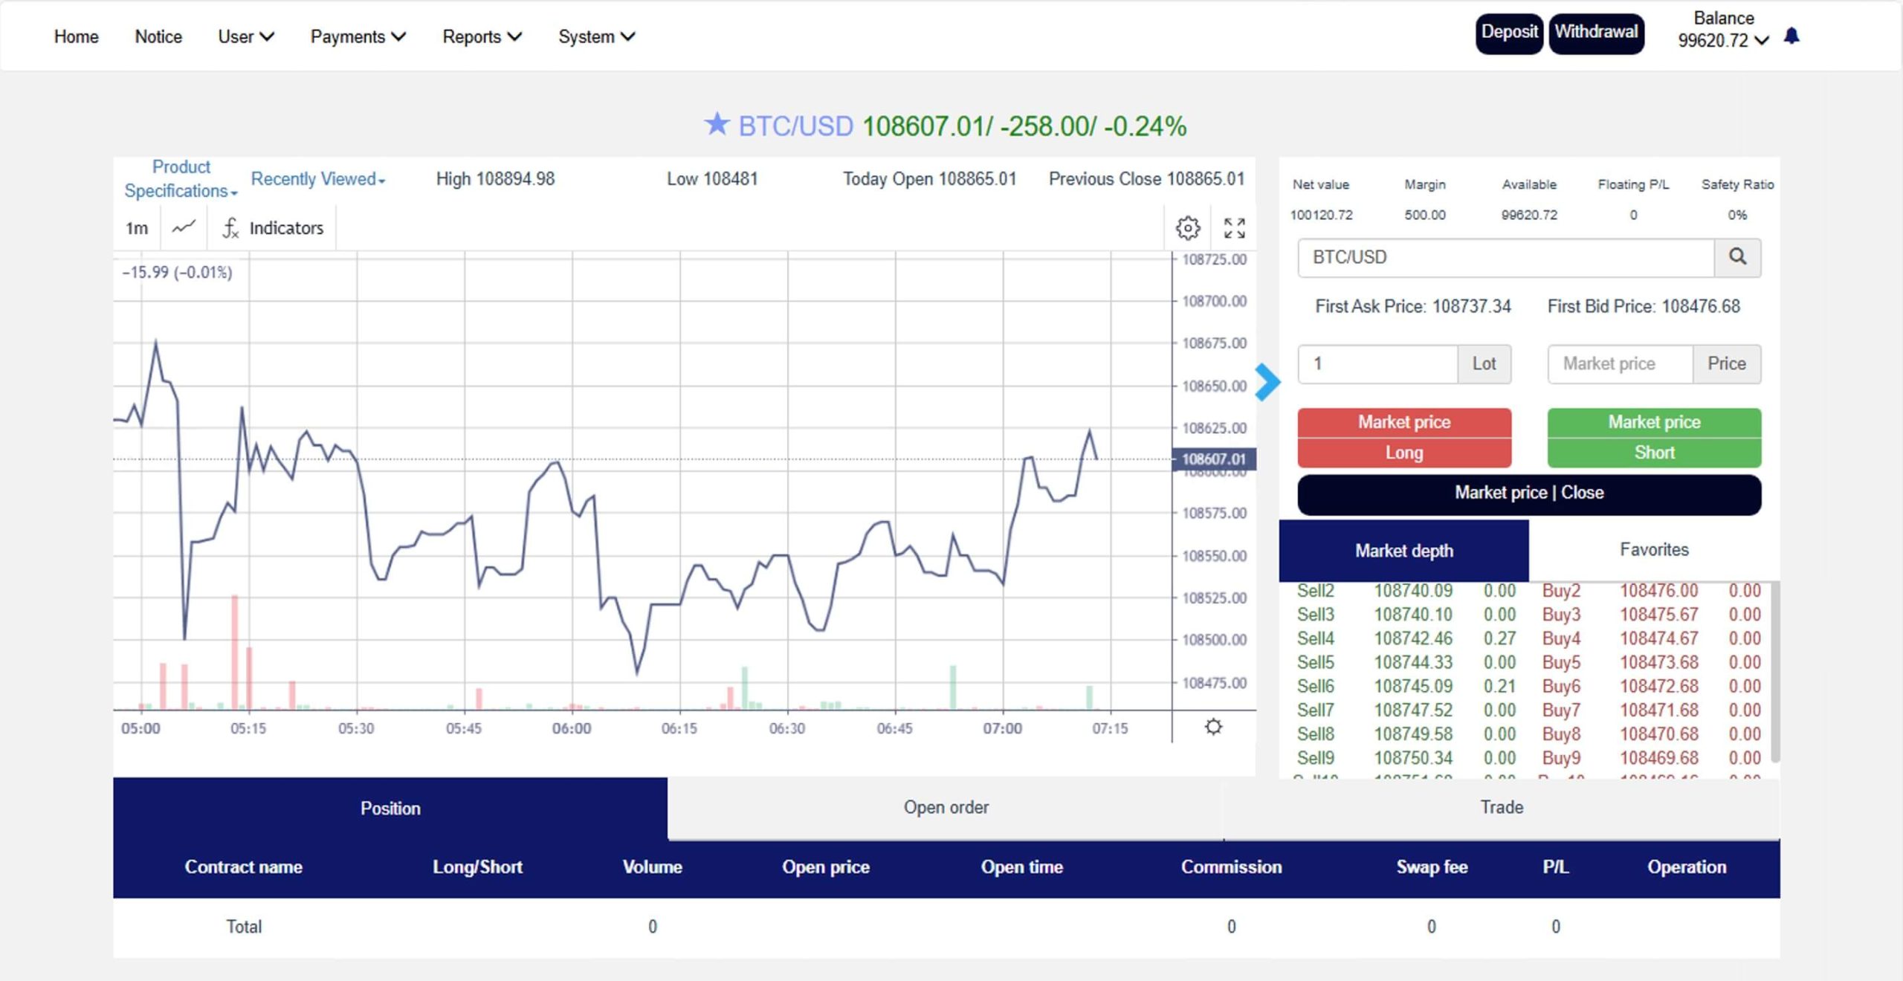Switch to the Open order tab
The width and height of the screenshot is (1903, 981).
pyautogui.click(x=946, y=808)
